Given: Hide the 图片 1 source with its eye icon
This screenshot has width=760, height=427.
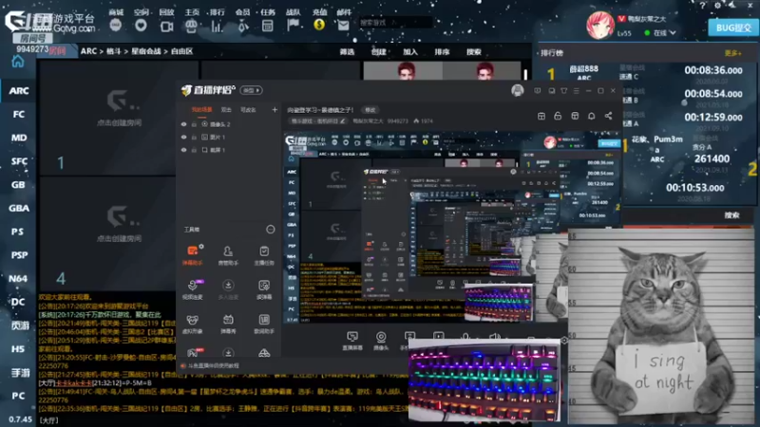Looking at the screenshot, I should (x=183, y=137).
